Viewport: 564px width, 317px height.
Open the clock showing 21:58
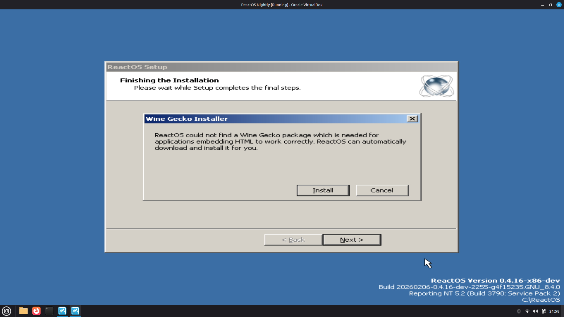click(x=554, y=311)
